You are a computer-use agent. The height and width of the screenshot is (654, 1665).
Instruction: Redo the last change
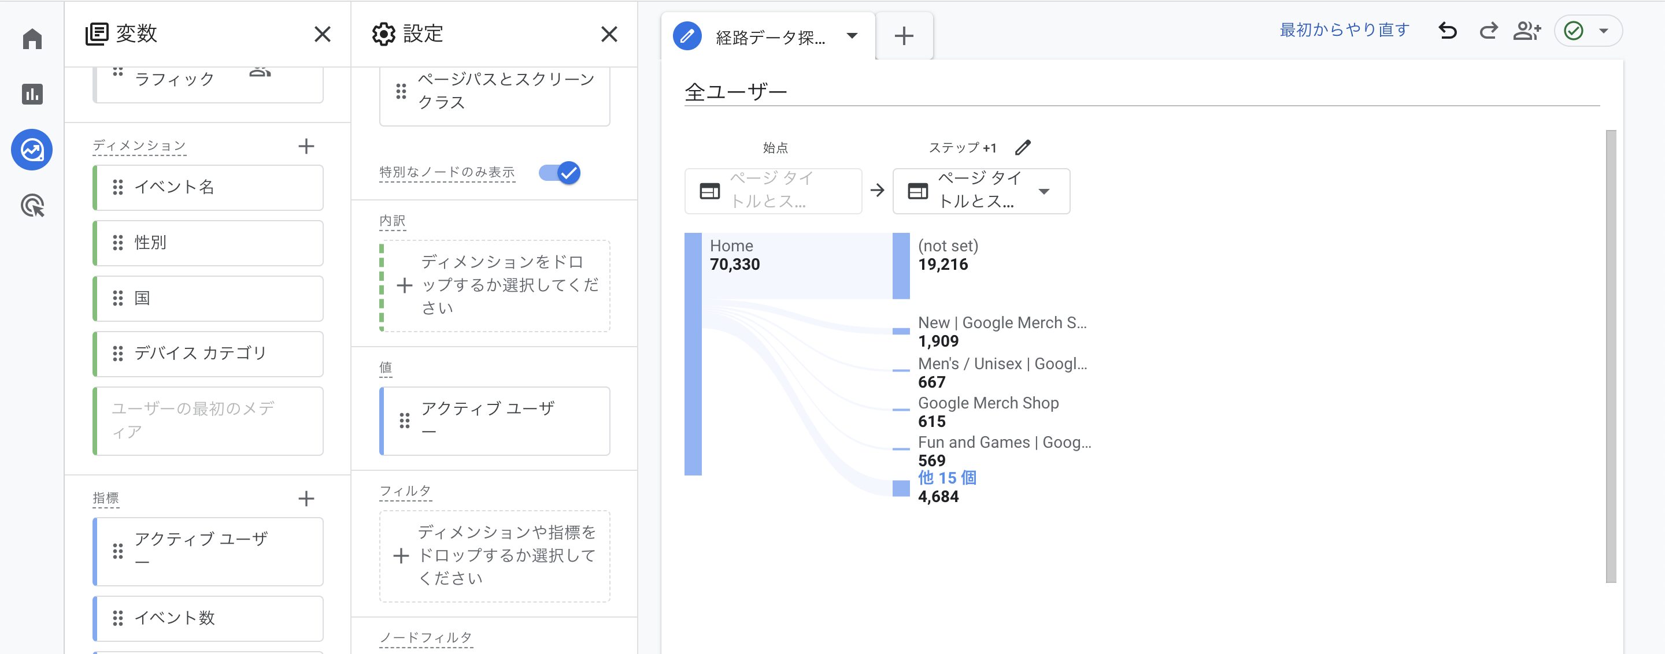(1488, 31)
